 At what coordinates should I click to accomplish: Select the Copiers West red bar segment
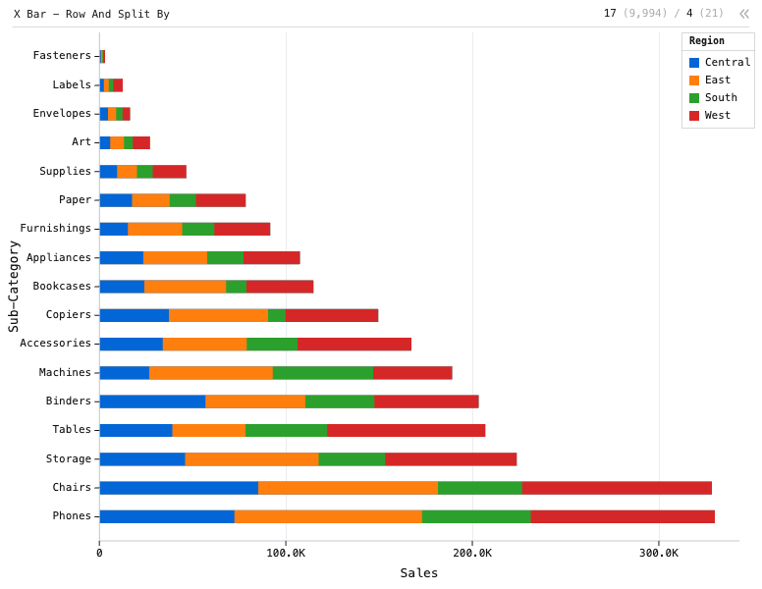pyautogui.click(x=332, y=315)
